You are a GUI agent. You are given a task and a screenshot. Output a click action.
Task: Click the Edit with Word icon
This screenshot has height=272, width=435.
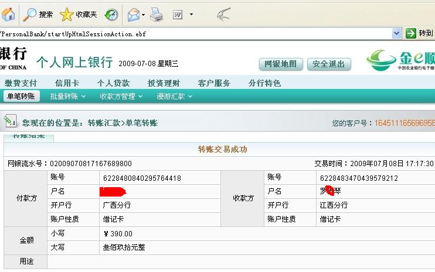(178, 15)
